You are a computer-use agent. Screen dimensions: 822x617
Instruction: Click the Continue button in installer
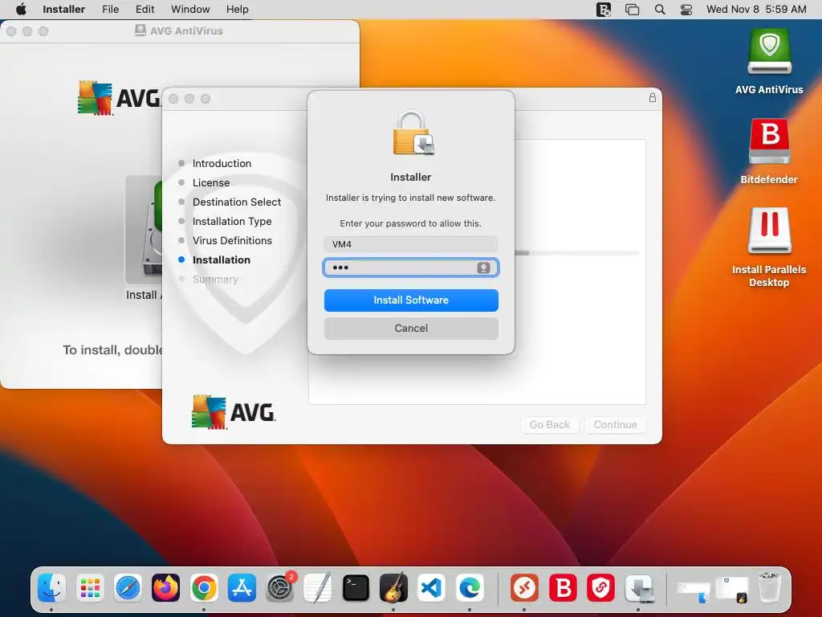click(616, 424)
